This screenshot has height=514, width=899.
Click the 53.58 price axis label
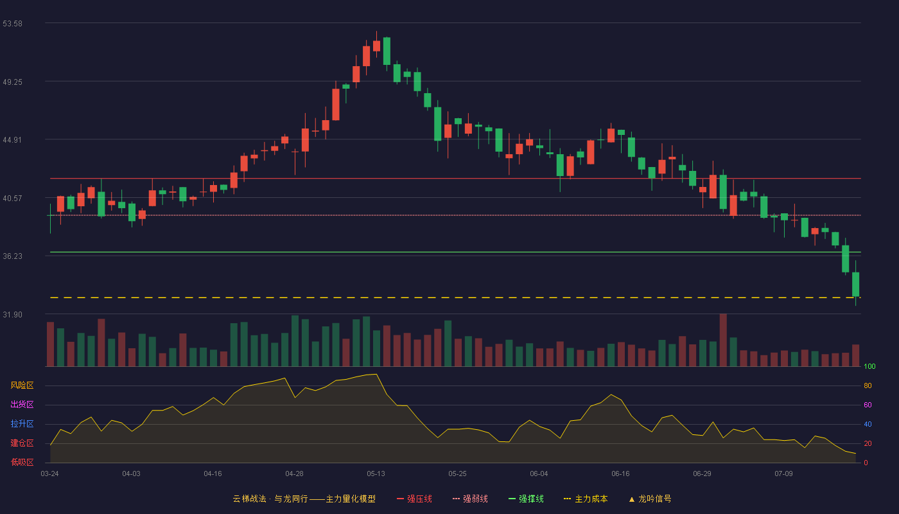tap(13, 23)
